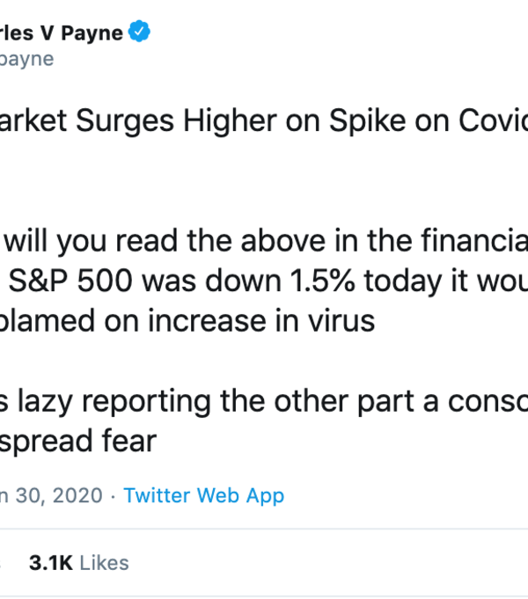Click the 3.1K like count number

point(50,563)
